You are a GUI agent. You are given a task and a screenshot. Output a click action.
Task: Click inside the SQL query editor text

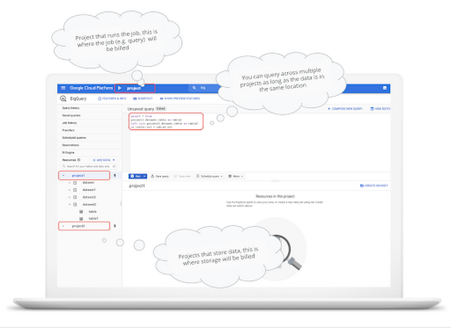click(164, 122)
